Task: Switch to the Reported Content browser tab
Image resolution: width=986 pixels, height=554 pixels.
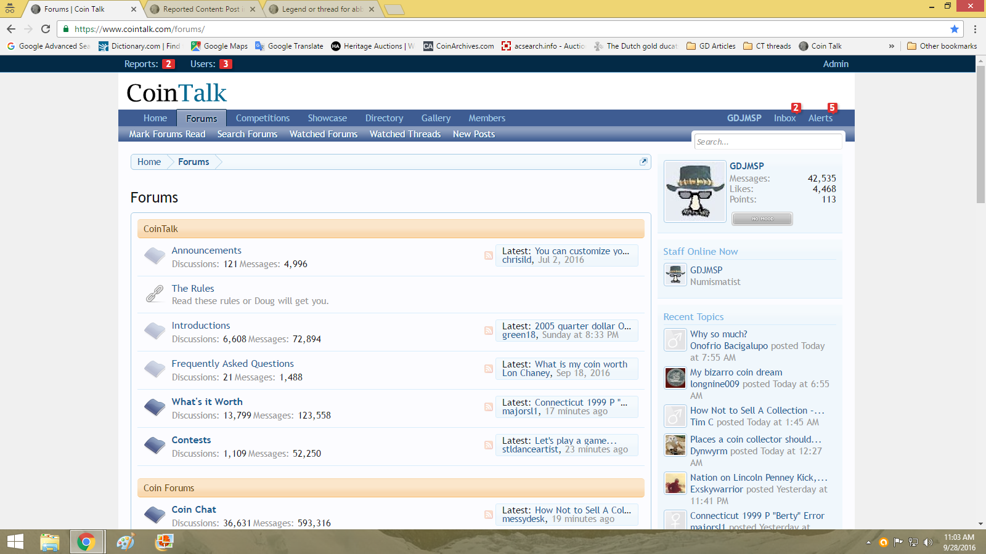Action: click(x=202, y=9)
